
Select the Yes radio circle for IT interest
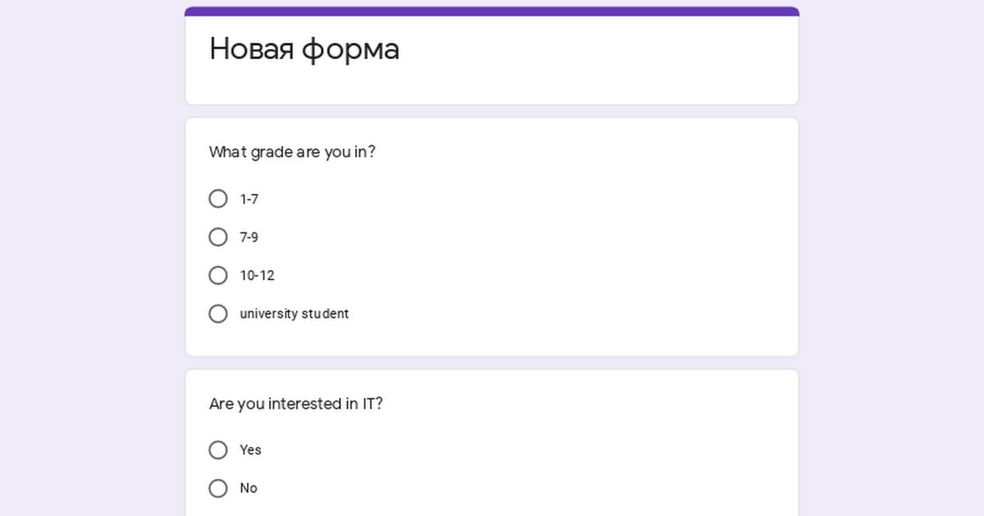218,450
